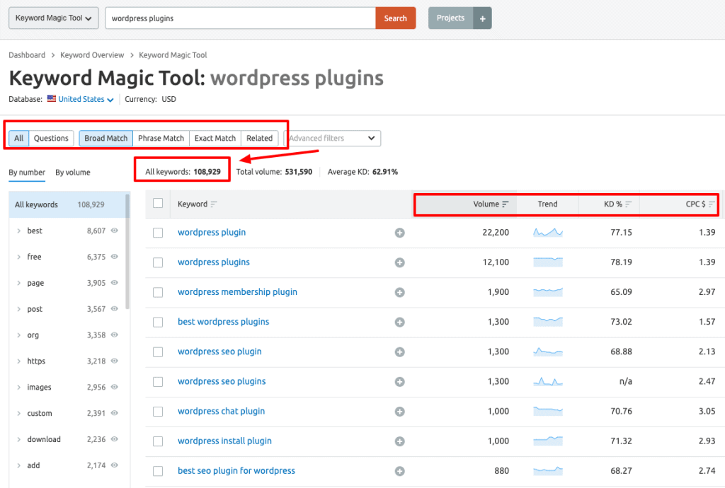Select the By number tab
Image resolution: width=725 pixels, height=488 pixels.
(x=27, y=172)
